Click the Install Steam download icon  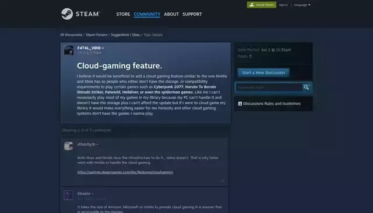tap(252, 5)
